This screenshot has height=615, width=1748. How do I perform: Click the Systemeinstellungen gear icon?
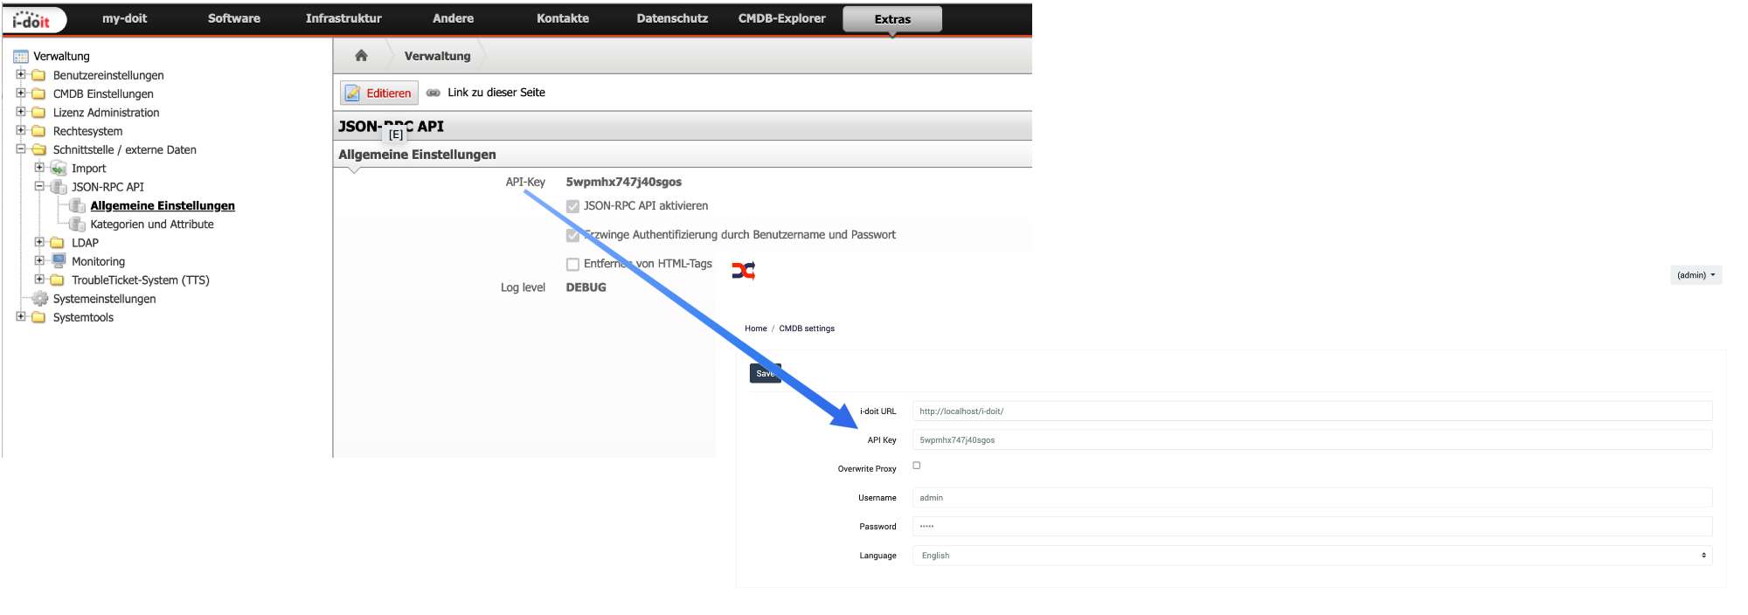click(x=39, y=299)
